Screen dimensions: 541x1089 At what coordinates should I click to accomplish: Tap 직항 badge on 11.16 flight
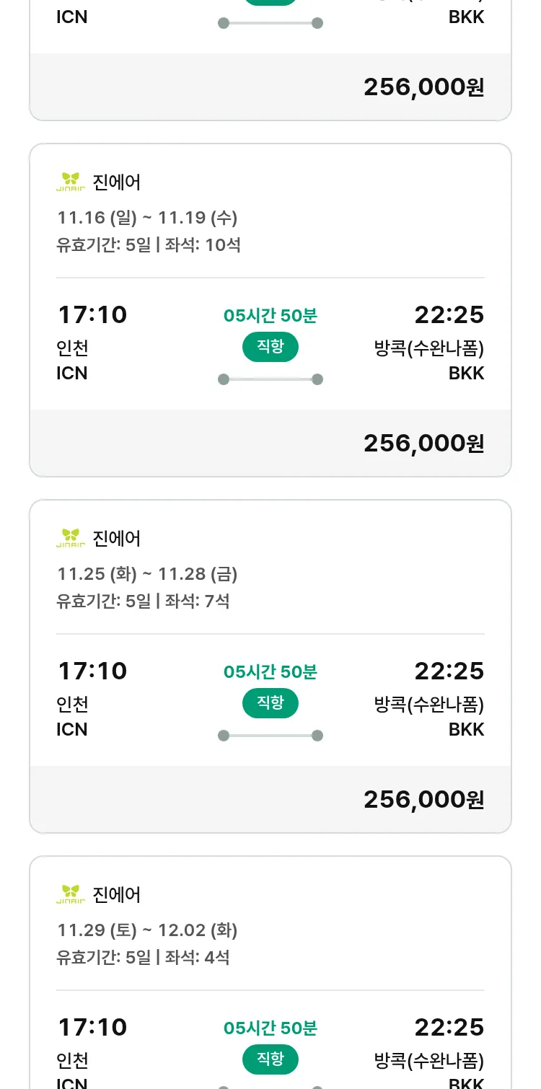tap(270, 347)
